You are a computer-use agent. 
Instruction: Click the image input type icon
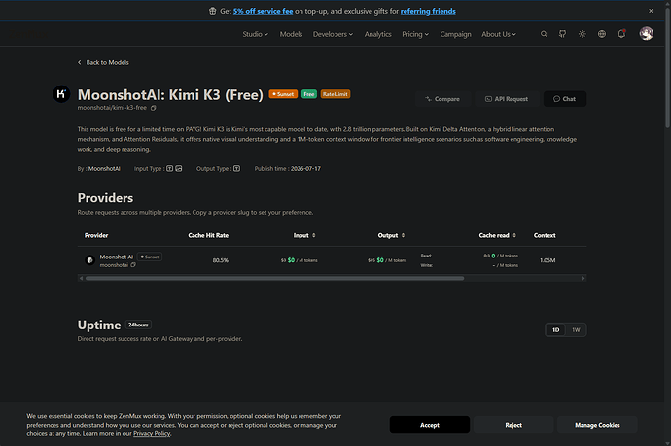click(179, 168)
